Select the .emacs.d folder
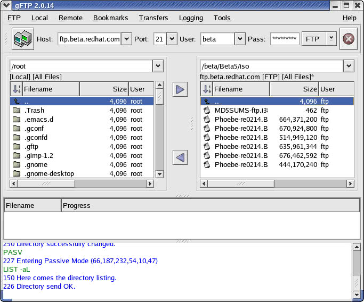The image size is (364, 302). tap(82, 119)
